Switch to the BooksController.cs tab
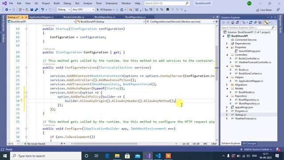Screen dimensions: 284x160 coord(74,17)
